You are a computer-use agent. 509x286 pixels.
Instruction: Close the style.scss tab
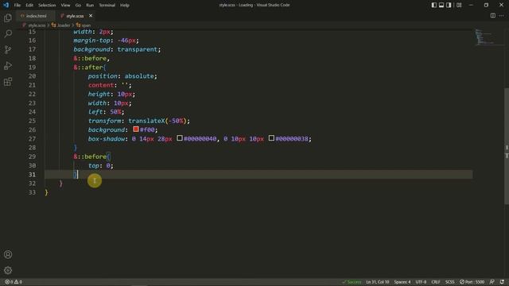[x=91, y=16]
